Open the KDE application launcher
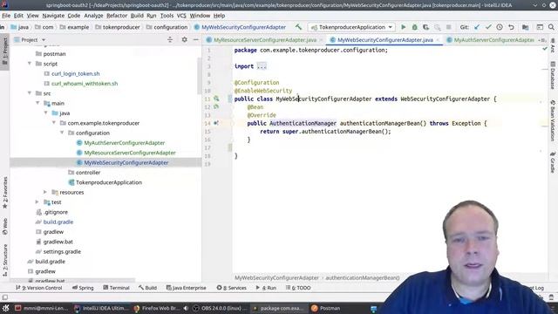 (x=6, y=308)
